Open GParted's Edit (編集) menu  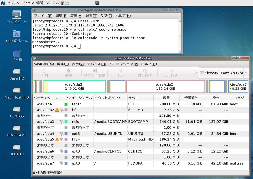[63, 64]
